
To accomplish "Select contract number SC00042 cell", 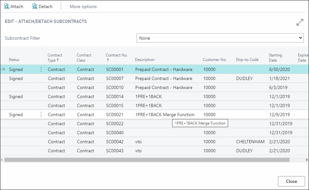I will 115,142.
